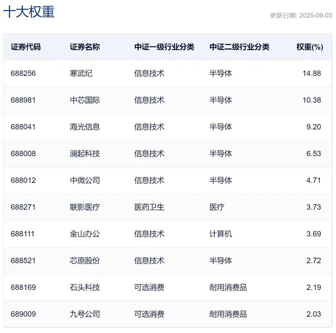This screenshot has height=333, width=336.
Task: Select weight value 14.88
Action: [312, 73]
